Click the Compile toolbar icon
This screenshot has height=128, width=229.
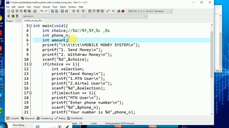(90, 11)
